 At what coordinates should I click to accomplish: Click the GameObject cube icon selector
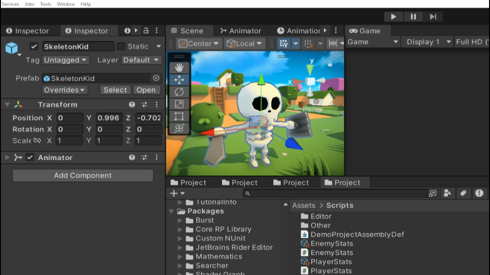pyautogui.click(x=11, y=48)
